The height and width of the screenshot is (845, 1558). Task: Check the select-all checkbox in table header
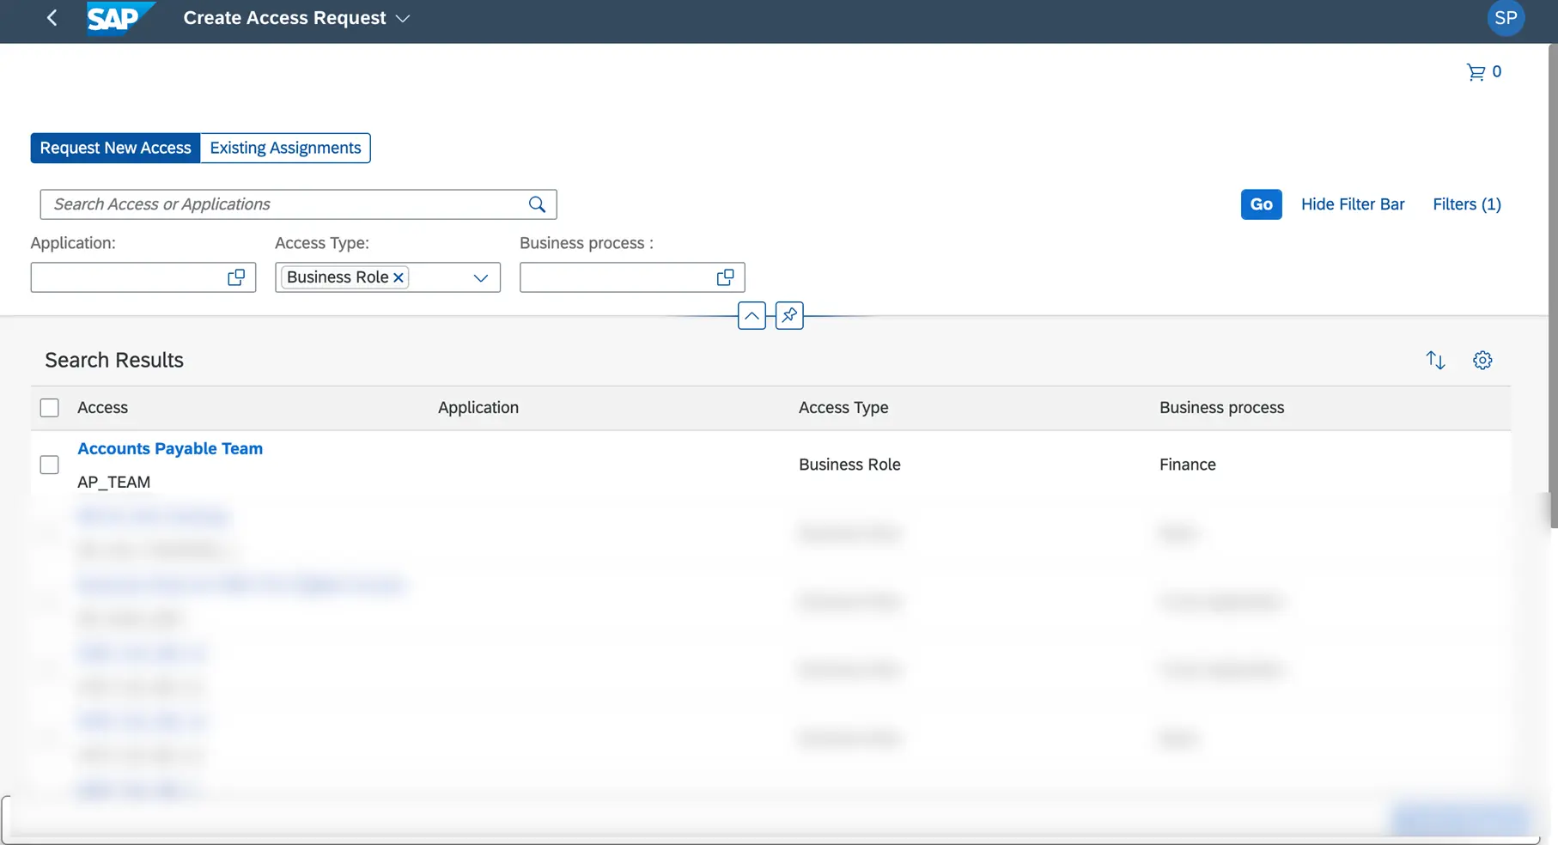(50, 408)
